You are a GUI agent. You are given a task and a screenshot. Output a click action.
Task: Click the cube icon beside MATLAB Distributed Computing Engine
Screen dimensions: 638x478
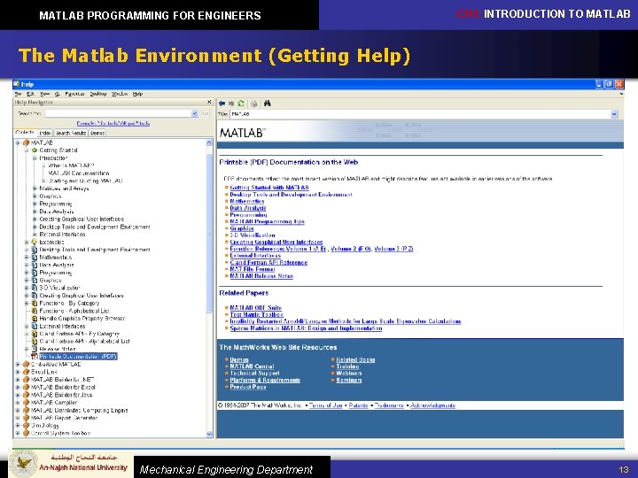pyautogui.click(x=27, y=410)
